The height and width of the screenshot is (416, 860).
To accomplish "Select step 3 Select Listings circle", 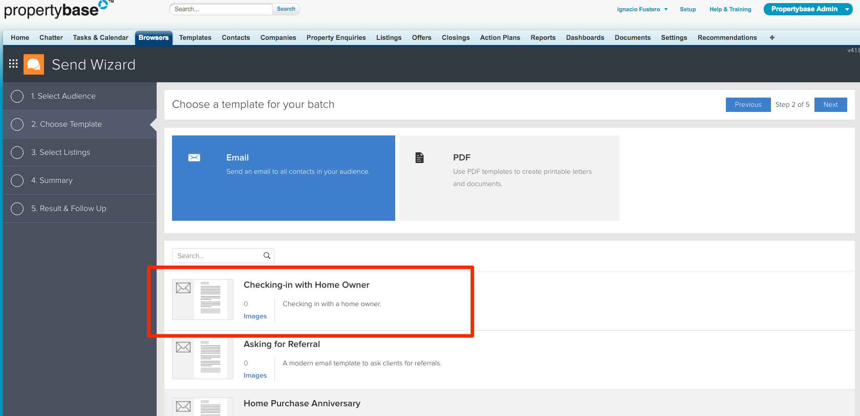I will tap(17, 152).
